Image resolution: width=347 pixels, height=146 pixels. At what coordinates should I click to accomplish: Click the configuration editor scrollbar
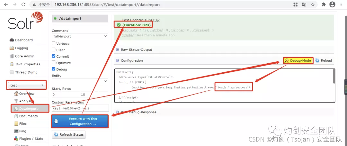click(x=334, y=77)
